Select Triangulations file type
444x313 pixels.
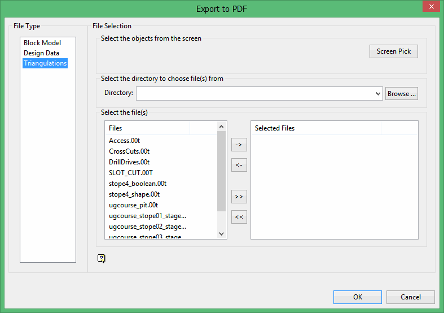(45, 63)
